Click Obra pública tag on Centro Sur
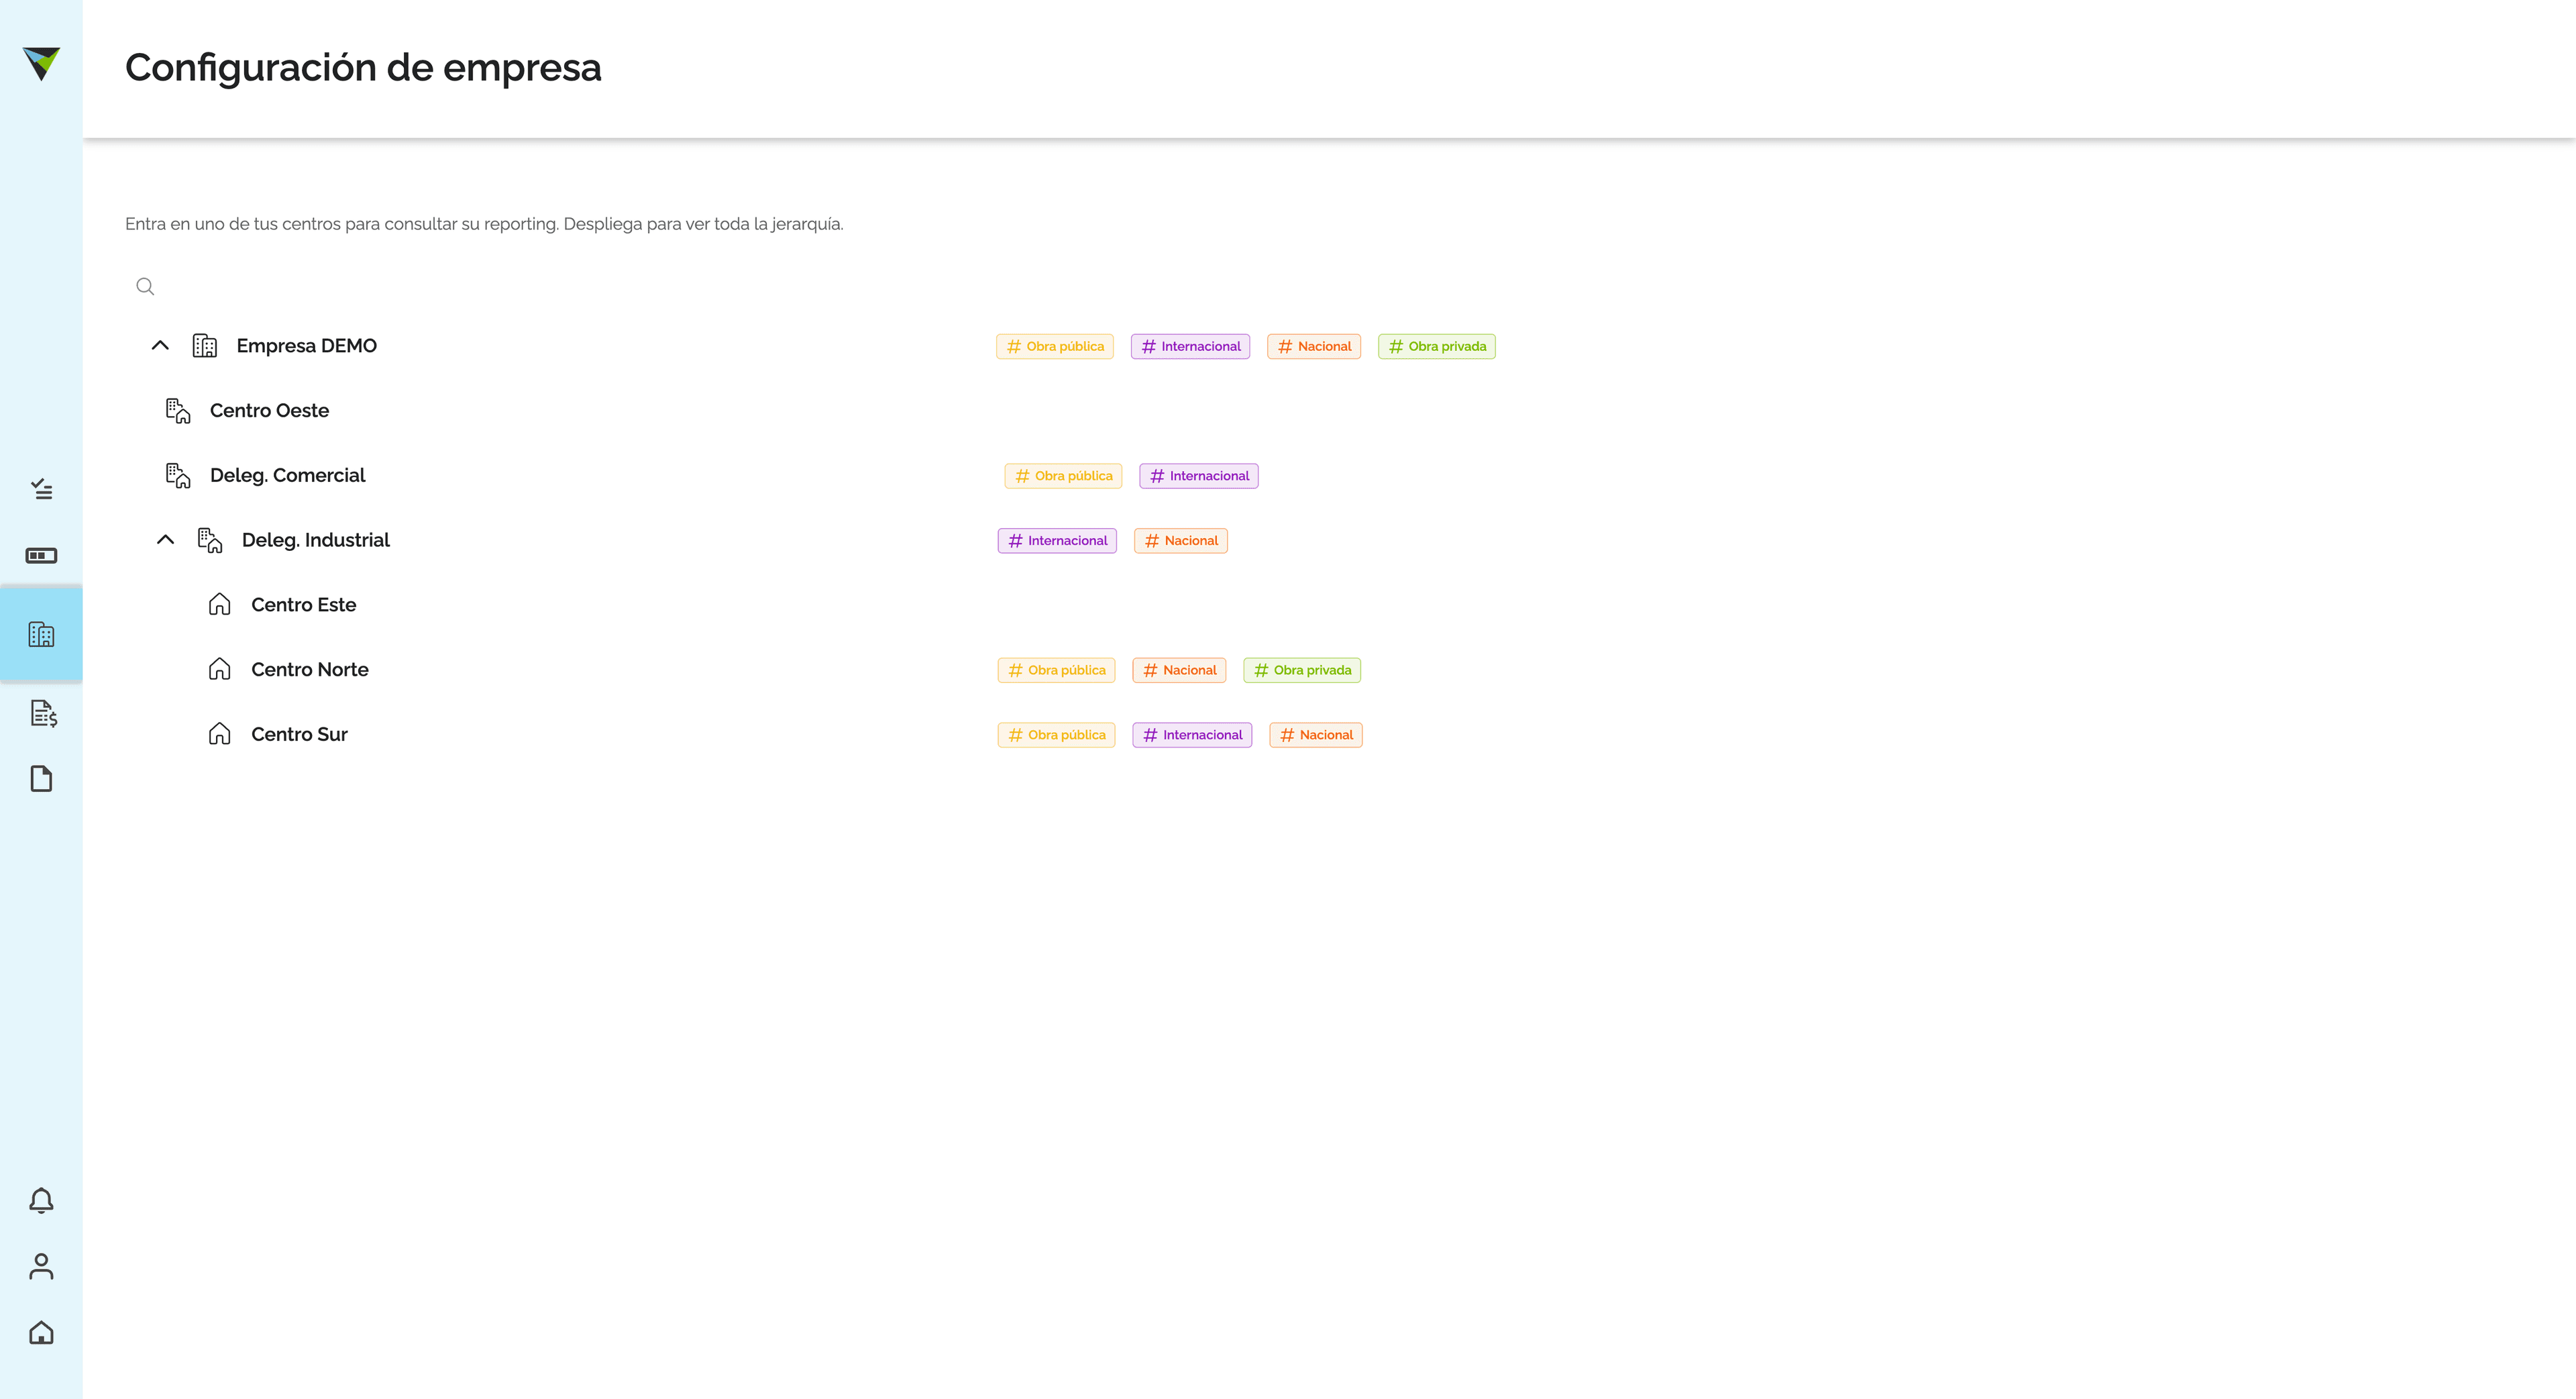The width and height of the screenshot is (2576, 1399). [1056, 735]
